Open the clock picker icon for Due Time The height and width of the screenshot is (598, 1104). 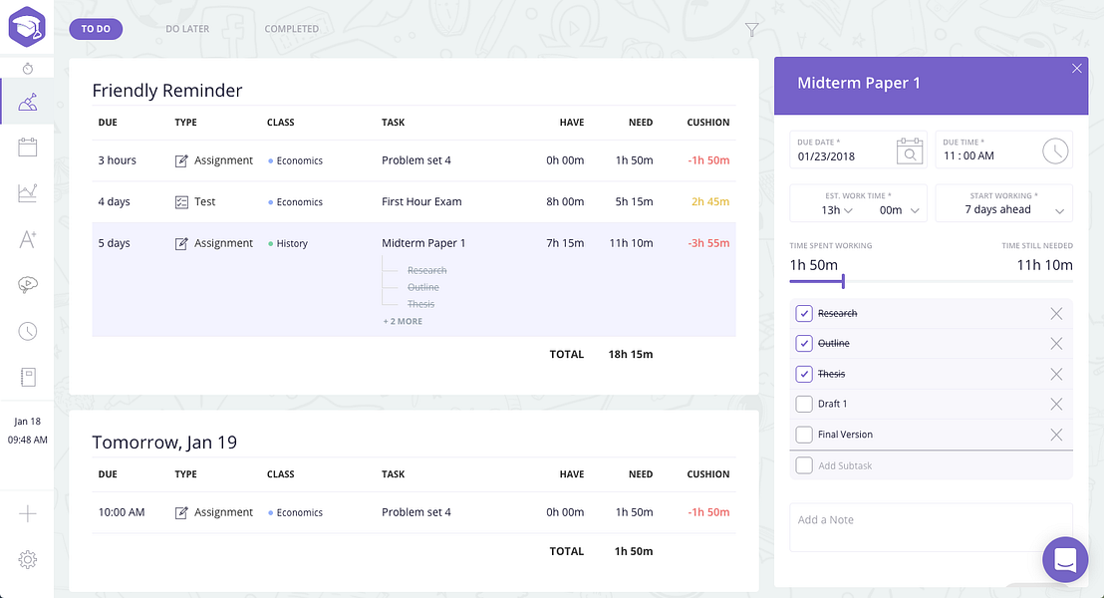[1056, 150]
